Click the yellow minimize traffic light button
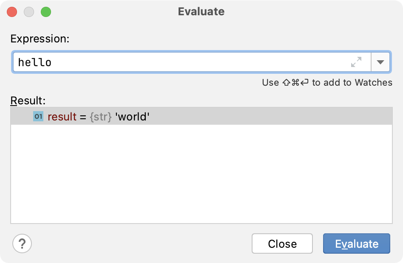403x263 pixels. coord(28,12)
